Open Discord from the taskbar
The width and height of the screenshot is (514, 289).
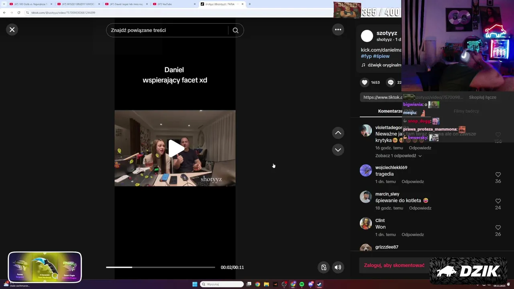(311, 284)
